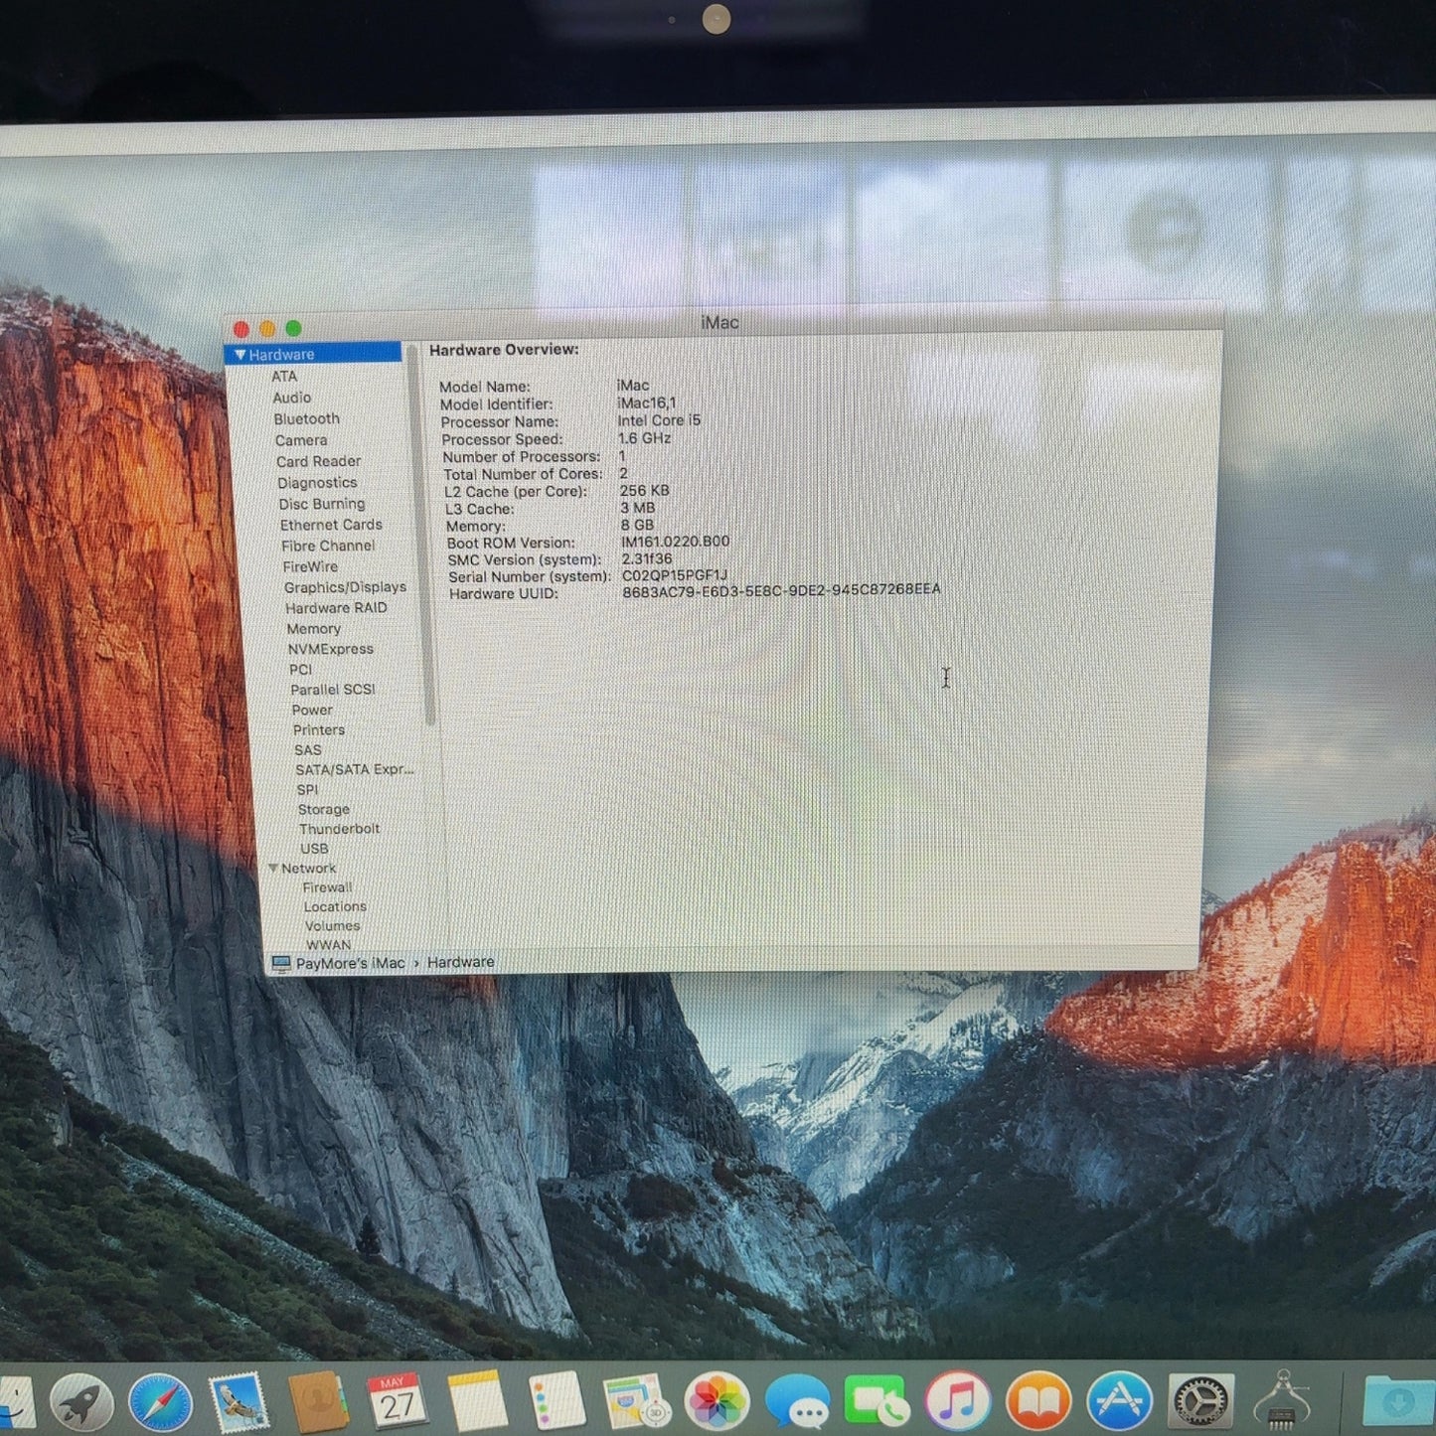This screenshot has height=1436, width=1436.
Task: Open Messages from the Dock
Action: (797, 1402)
